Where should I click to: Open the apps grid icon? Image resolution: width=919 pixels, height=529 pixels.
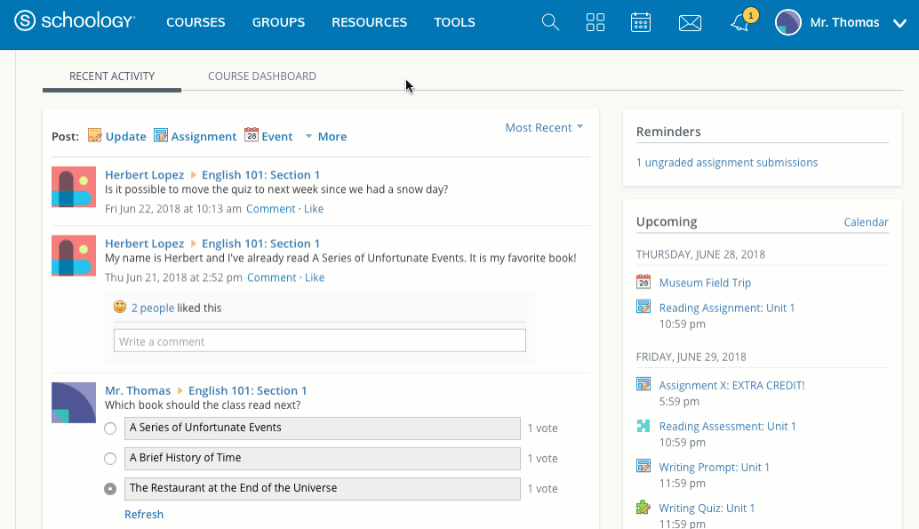point(595,23)
